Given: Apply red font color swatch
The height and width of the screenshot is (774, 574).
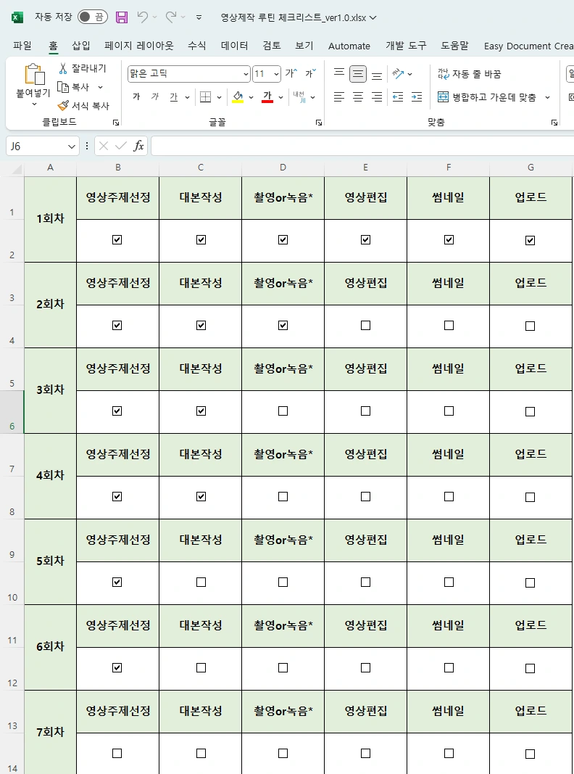Looking at the screenshot, I should pos(267,96).
